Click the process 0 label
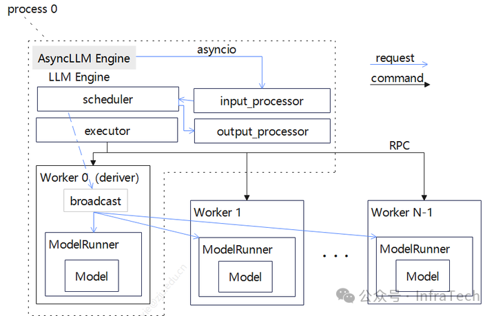 (31, 9)
